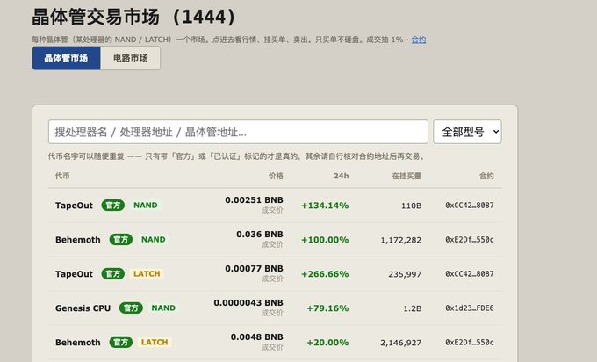The height and width of the screenshot is (362, 597).
Task: Switch to the 晶体管市场 tab
Action: click(66, 58)
